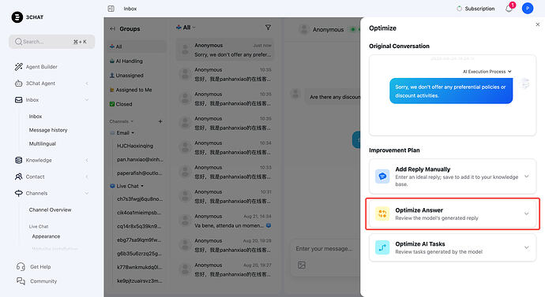
Task: Open the conversation filter funnel
Action: (268, 28)
